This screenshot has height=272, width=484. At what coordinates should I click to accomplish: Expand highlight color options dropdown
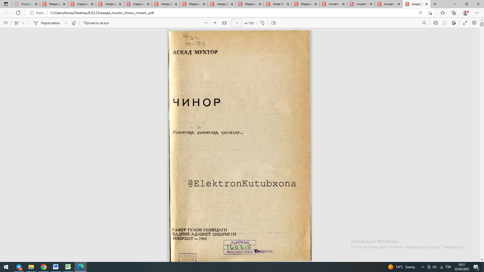(23, 23)
